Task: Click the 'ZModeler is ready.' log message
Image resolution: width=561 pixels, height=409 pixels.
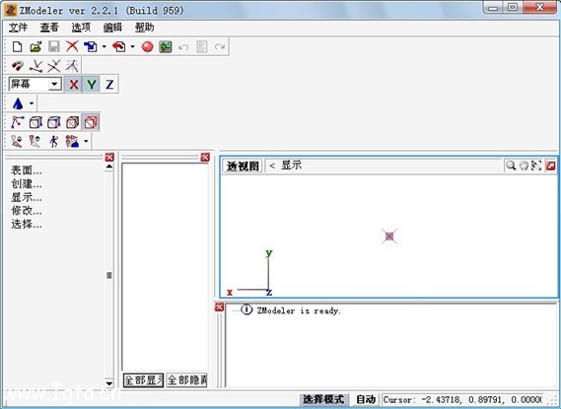Action: tap(299, 310)
